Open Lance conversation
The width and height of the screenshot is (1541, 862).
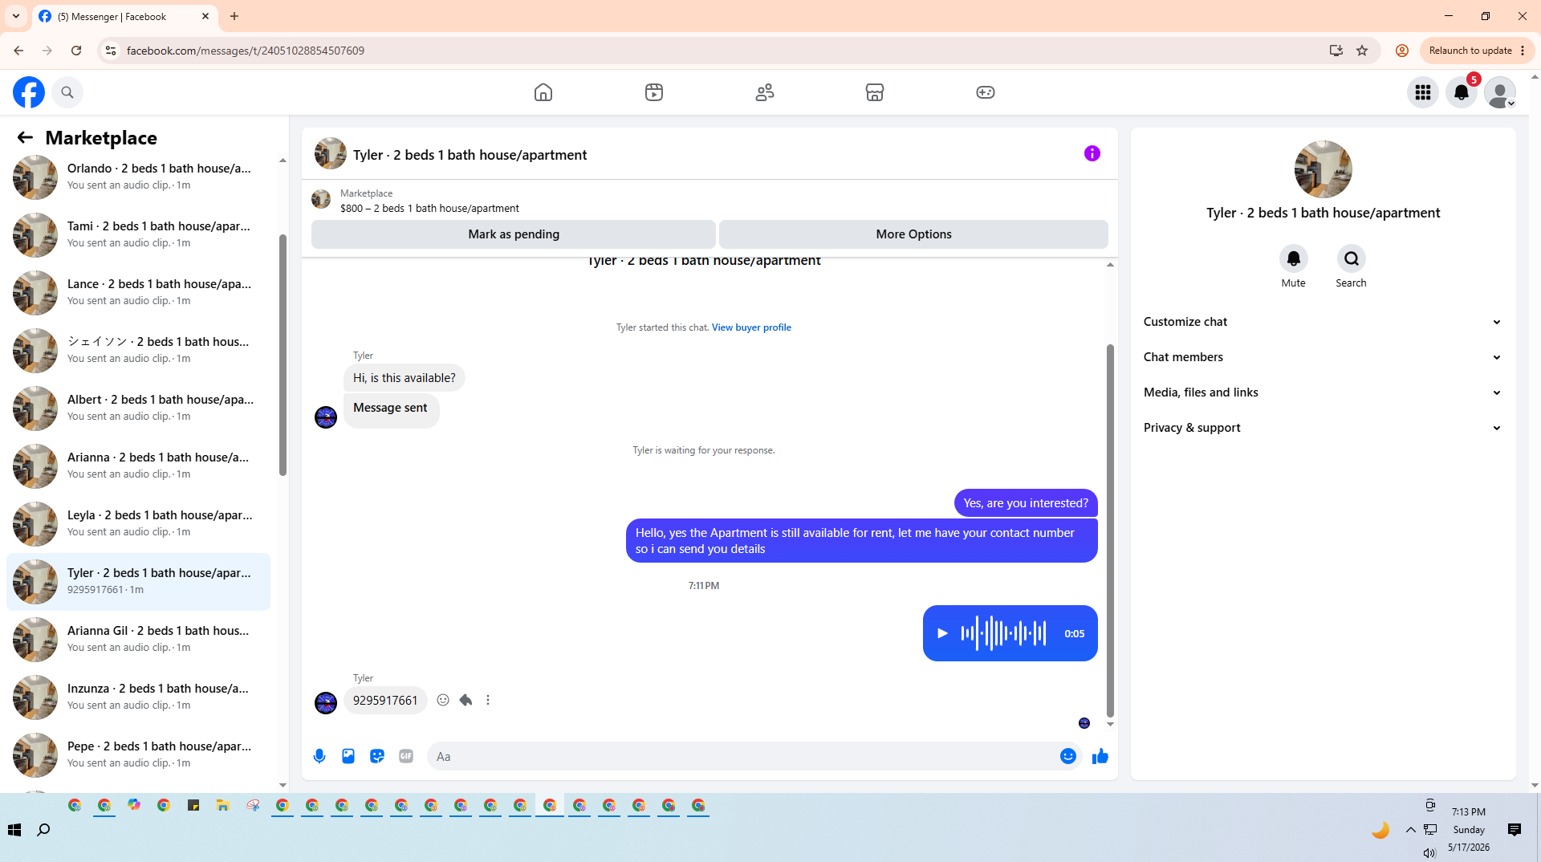click(x=139, y=293)
